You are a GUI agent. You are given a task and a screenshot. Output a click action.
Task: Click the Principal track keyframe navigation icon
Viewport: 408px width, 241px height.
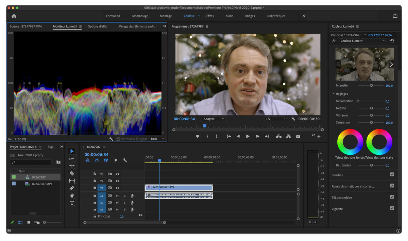141,215
